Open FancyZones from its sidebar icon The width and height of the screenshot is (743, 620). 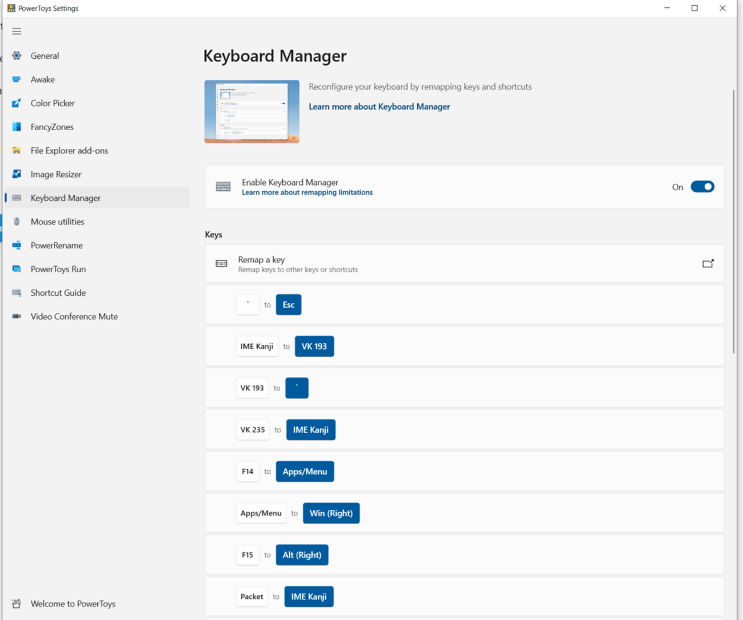pos(17,127)
